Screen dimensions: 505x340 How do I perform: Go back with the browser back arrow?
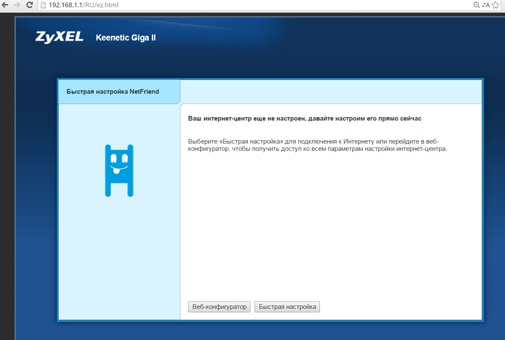click(x=5, y=5)
